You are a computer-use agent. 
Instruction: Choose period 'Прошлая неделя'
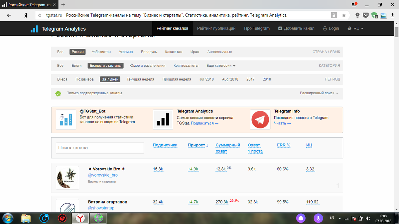(x=177, y=79)
